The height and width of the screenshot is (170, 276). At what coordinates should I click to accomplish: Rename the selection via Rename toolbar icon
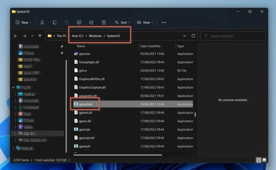pos(79,22)
